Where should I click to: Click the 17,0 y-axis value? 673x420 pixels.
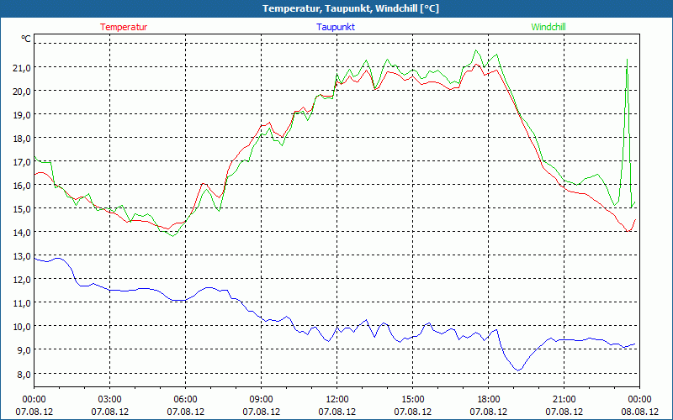23,161
